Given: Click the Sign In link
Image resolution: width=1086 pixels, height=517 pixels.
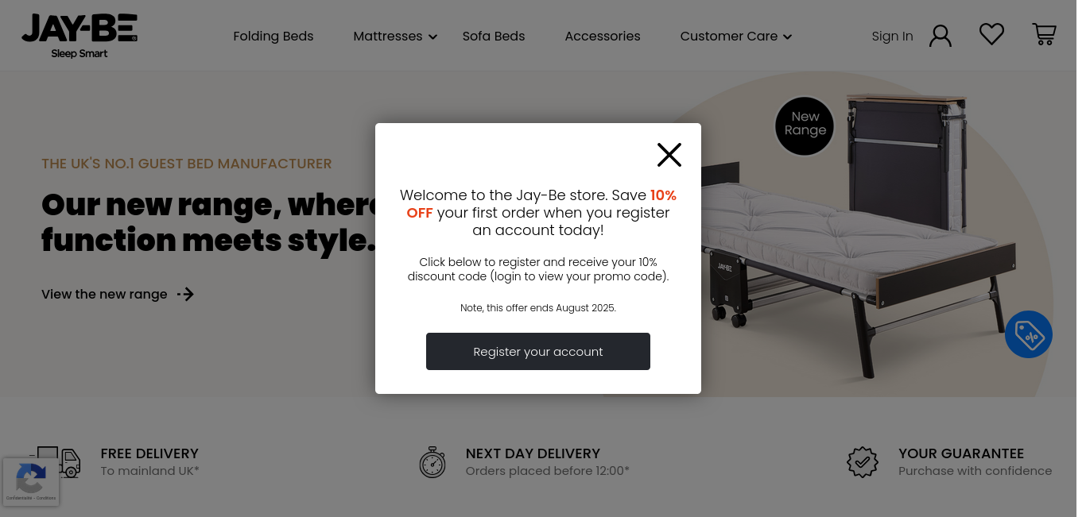Looking at the screenshot, I should (x=892, y=37).
